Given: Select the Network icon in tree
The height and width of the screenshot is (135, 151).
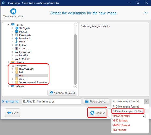Looking at the screenshot, I should (13, 86).
